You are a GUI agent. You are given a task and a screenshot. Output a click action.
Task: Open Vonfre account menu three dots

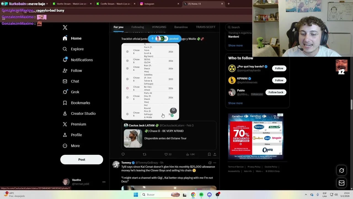tap(104, 182)
